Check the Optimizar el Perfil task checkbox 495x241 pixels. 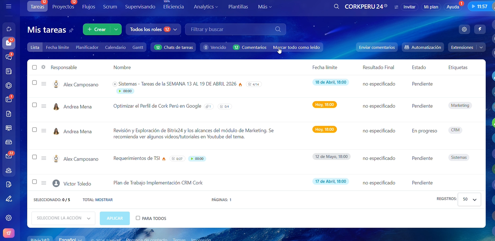[34, 105]
